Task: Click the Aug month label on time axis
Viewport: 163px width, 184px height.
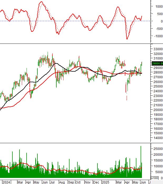Action: (x=62, y=182)
